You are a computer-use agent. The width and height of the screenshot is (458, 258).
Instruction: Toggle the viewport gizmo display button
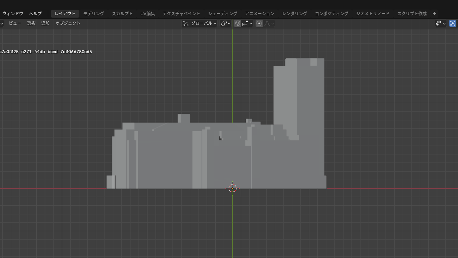pos(452,23)
